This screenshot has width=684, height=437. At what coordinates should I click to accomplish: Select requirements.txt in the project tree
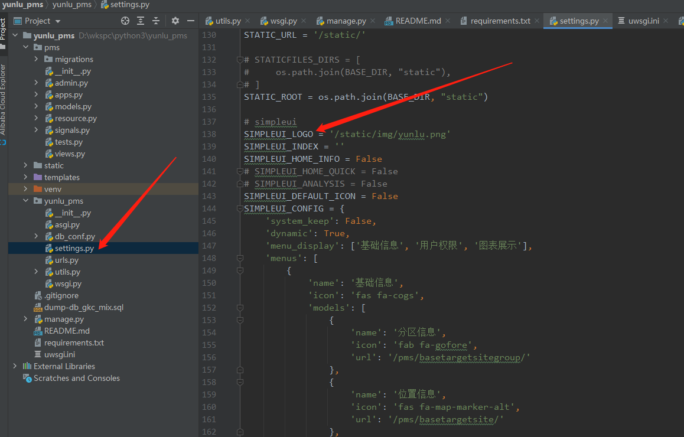click(74, 343)
